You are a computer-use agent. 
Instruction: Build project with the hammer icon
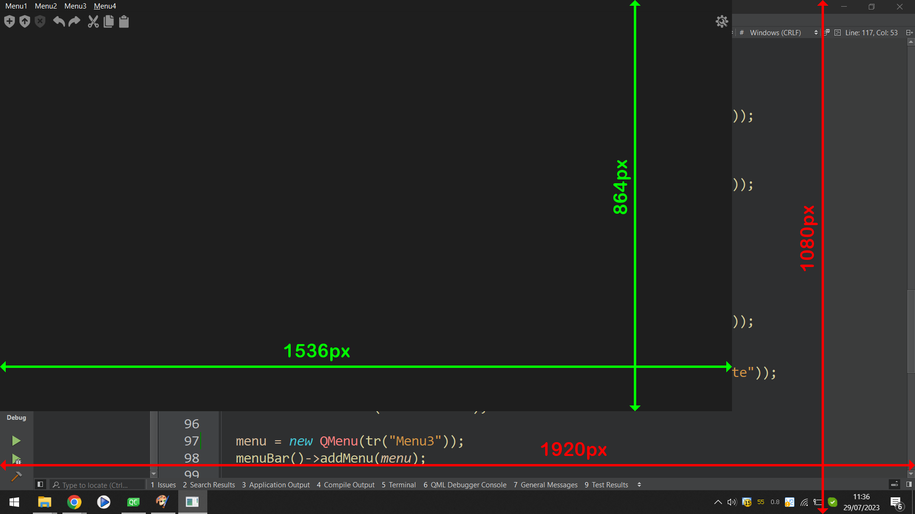pyautogui.click(x=16, y=476)
